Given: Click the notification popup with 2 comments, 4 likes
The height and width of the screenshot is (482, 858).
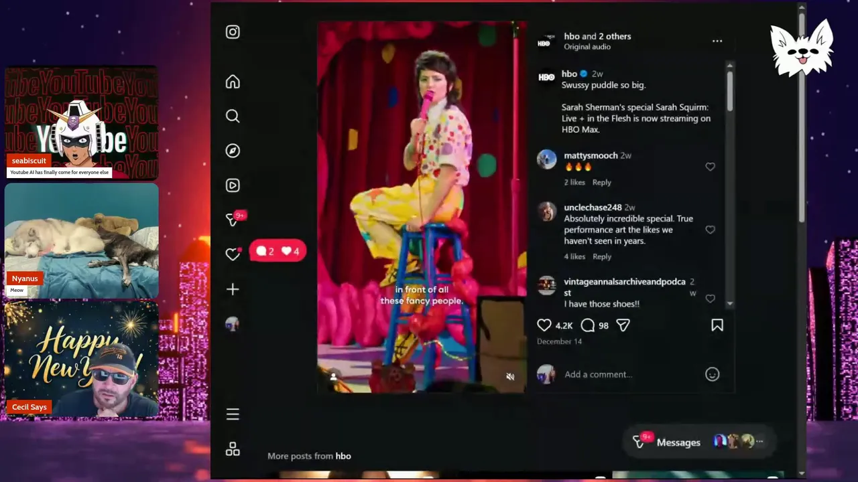Looking at the screenshot, I should pyautogui.click(x=278, y=251).
